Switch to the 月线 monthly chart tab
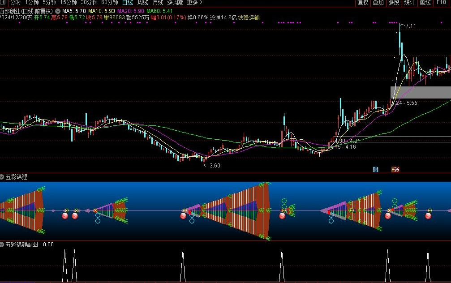 [158, 3]
